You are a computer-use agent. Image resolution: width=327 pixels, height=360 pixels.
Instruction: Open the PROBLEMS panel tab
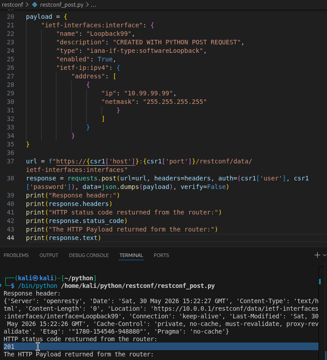click(x=16, y=255)
